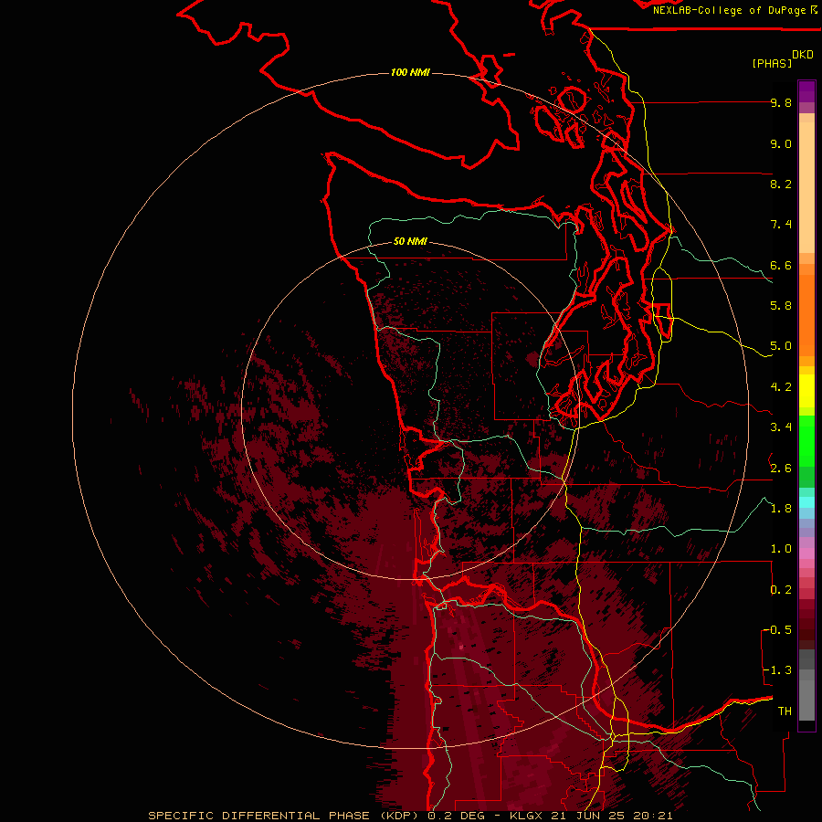The height and width of the screenshot is (822, 822).
Task: Click the [PHAS] legend heading
Action: tap(772, 63)
